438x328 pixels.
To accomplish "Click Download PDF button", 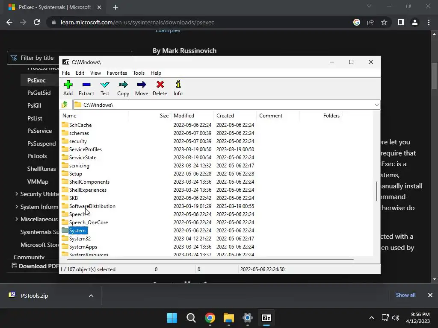I will coord(35,266).
